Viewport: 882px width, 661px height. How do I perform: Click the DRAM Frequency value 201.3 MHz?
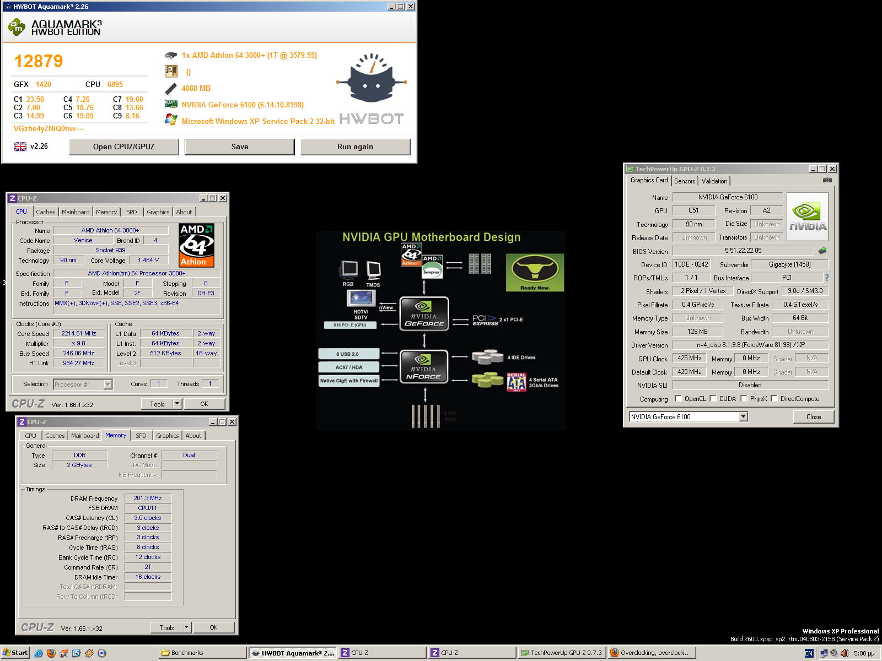(x=148, y=498)
